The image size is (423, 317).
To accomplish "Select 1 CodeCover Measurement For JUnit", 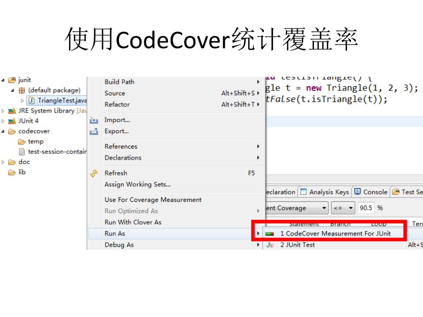I will pyautogui.click(x=335, y=234).
